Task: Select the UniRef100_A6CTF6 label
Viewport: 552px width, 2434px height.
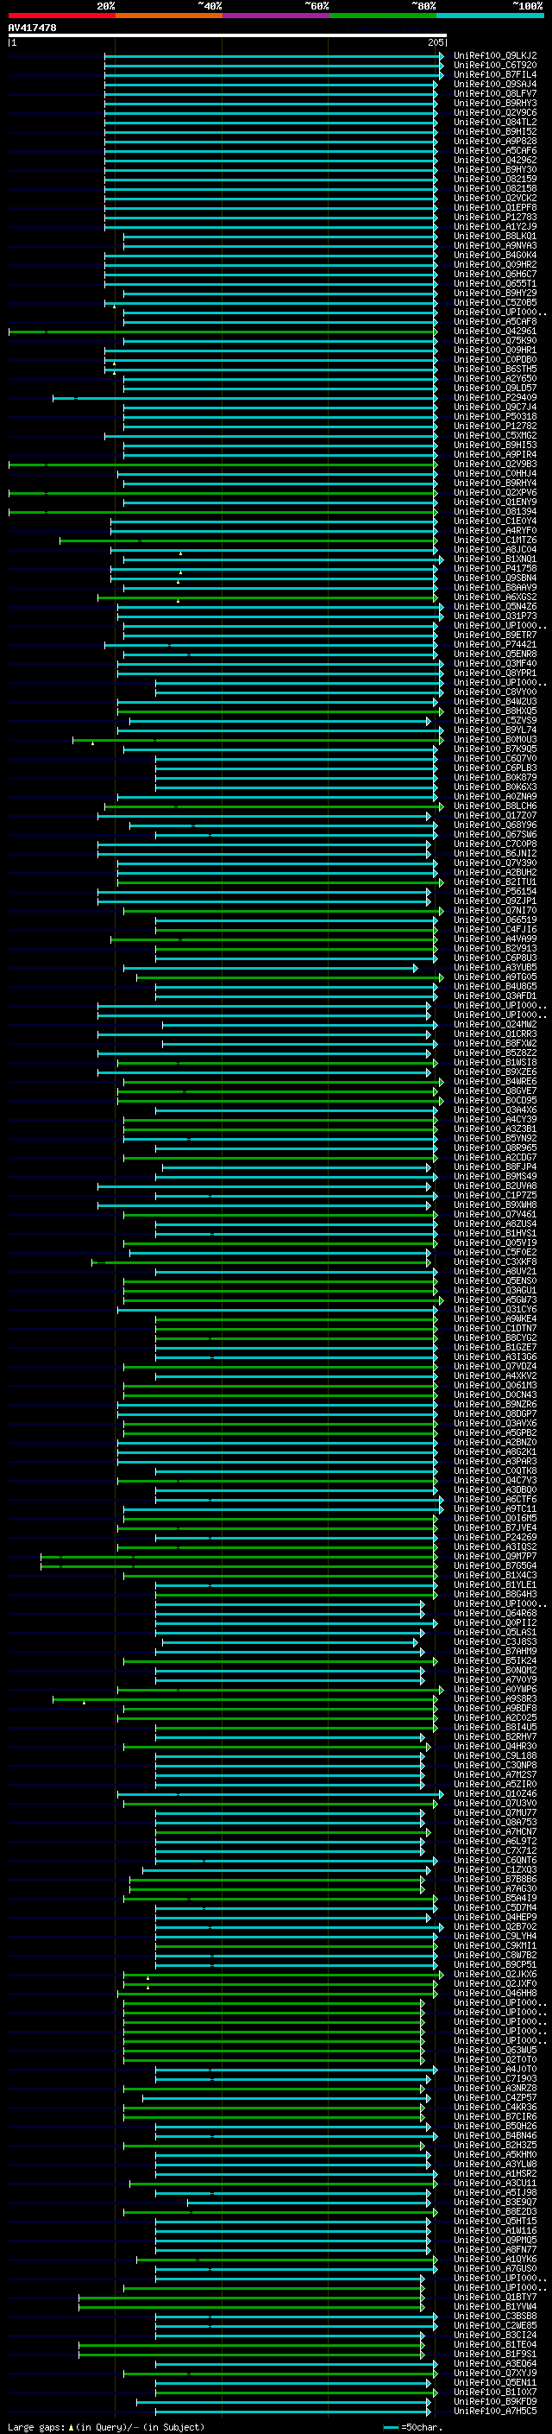Action: (494, 1499)
